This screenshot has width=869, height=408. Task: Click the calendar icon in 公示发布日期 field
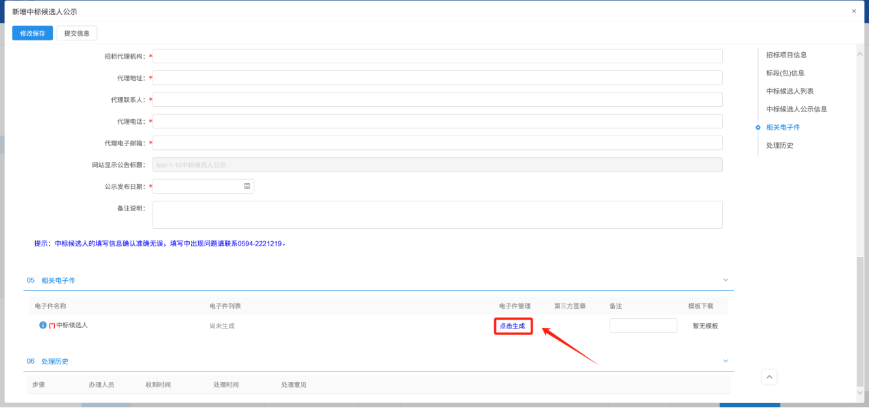tap(247, 186)
